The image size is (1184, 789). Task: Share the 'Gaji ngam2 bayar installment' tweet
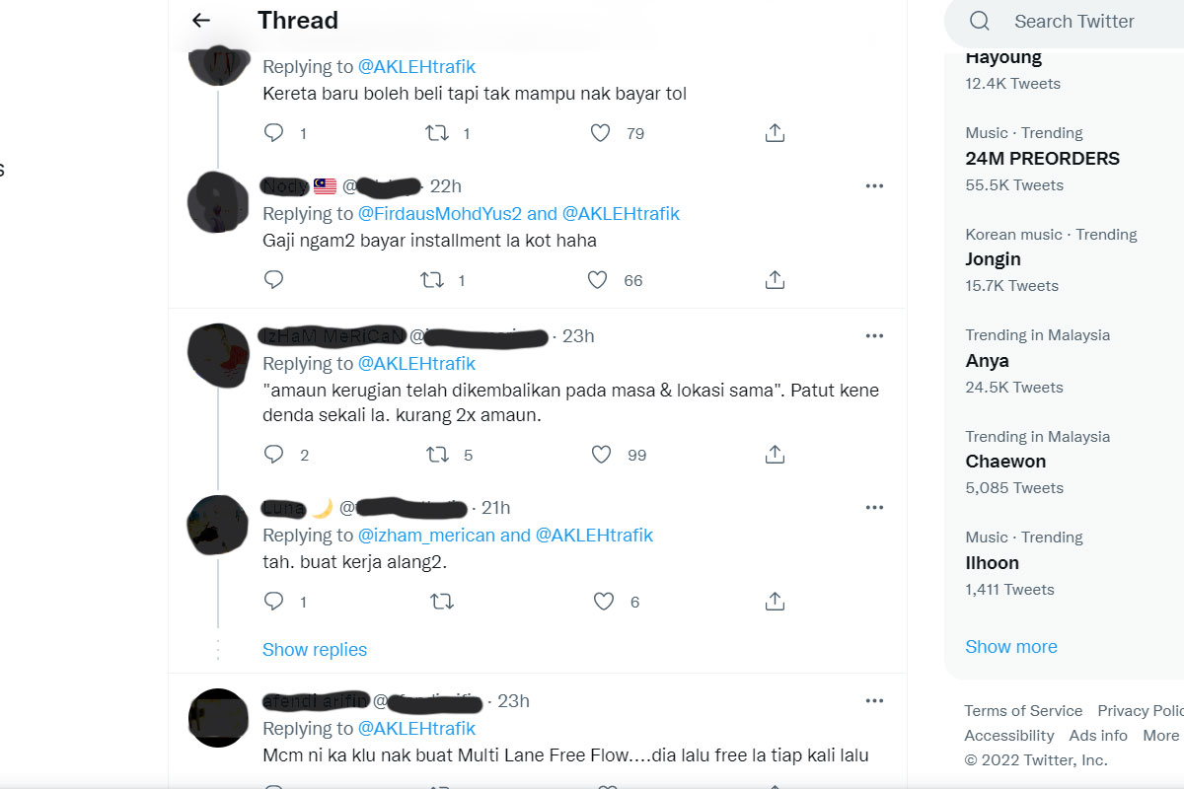[x=775, y=281]
